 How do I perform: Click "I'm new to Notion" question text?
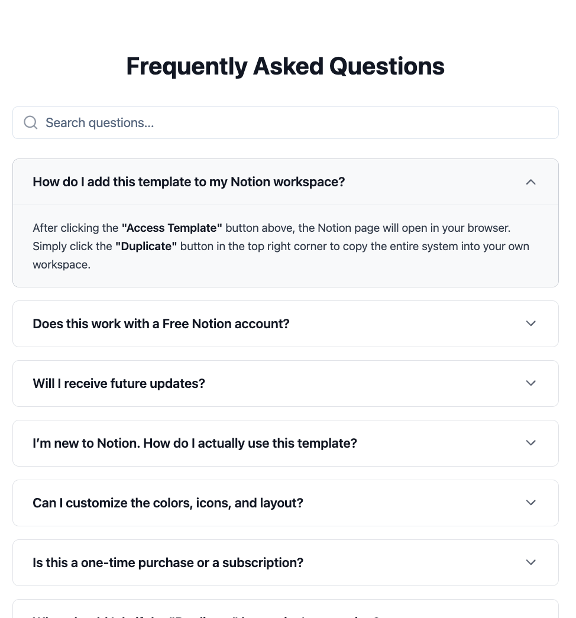click(x=195, y=443)
